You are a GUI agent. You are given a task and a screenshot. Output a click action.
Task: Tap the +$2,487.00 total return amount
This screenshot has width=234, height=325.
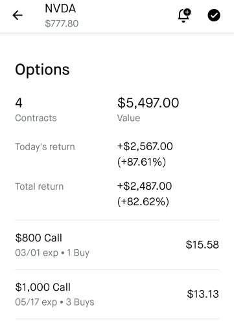(x=145, y=186)
